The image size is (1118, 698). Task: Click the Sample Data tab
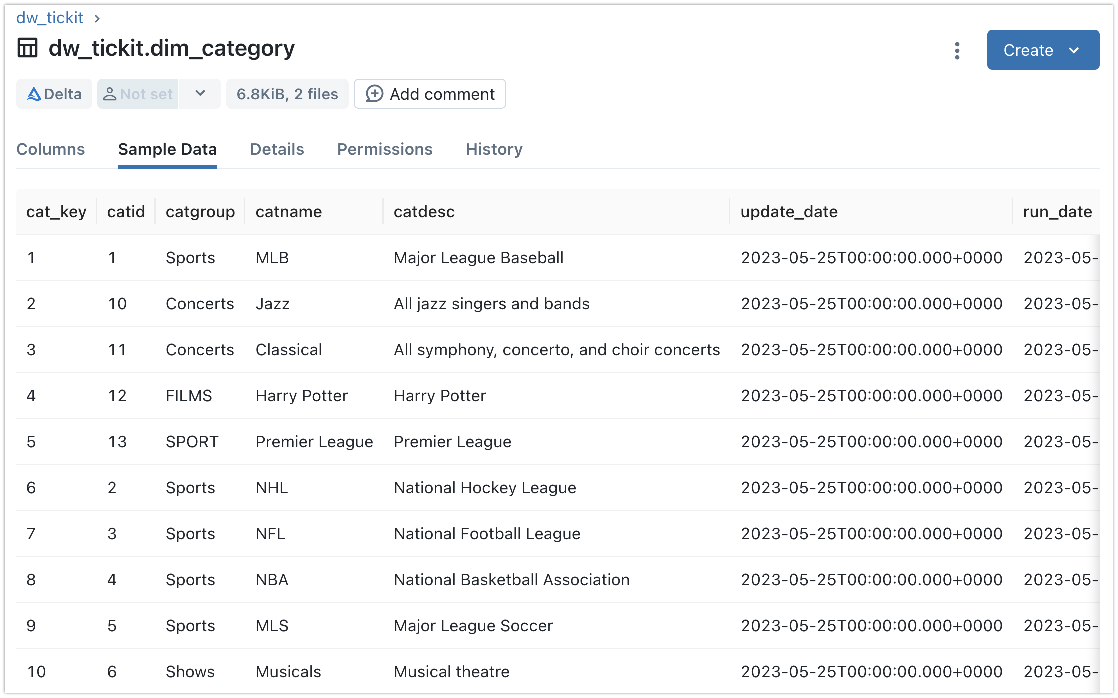tap(167, 149)
